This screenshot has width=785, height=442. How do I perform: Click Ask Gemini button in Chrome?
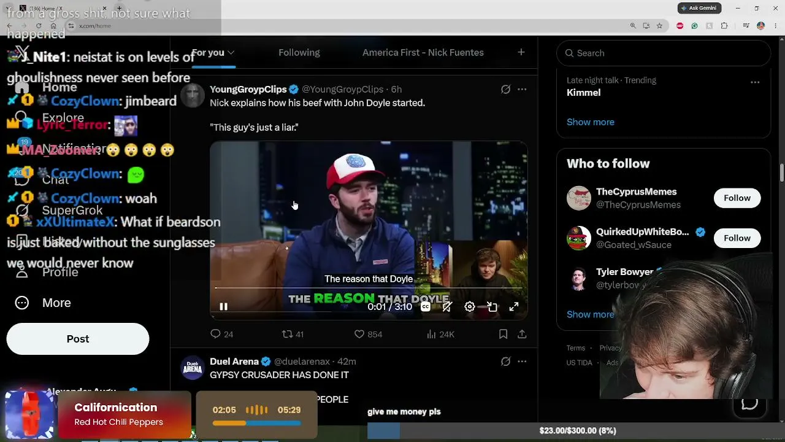699,8
